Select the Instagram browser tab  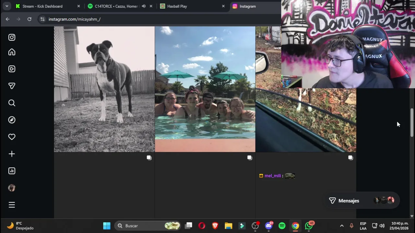point(255,6)
